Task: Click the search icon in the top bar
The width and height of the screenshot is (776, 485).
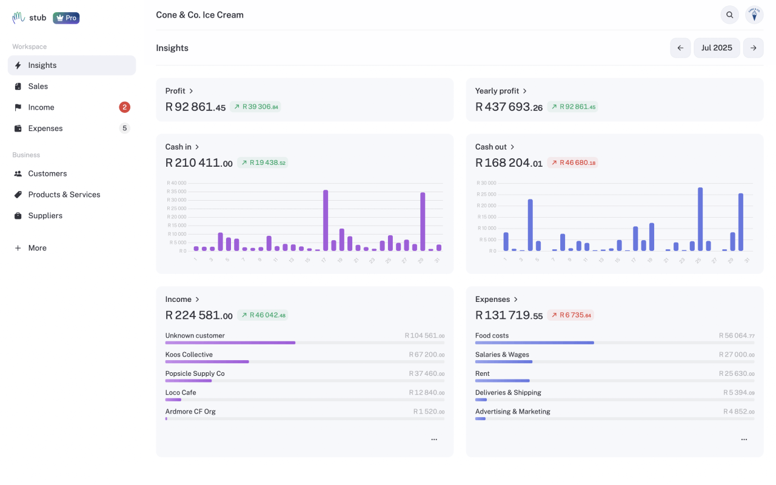Action: pos(729,14)
